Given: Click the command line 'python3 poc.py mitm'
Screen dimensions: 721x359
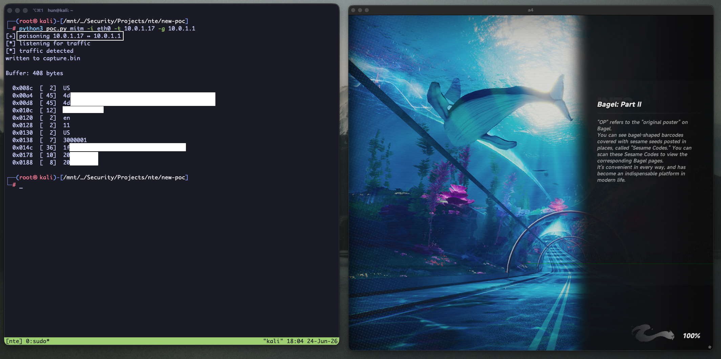Looking at the screenshot, I should tap(107, 28).
